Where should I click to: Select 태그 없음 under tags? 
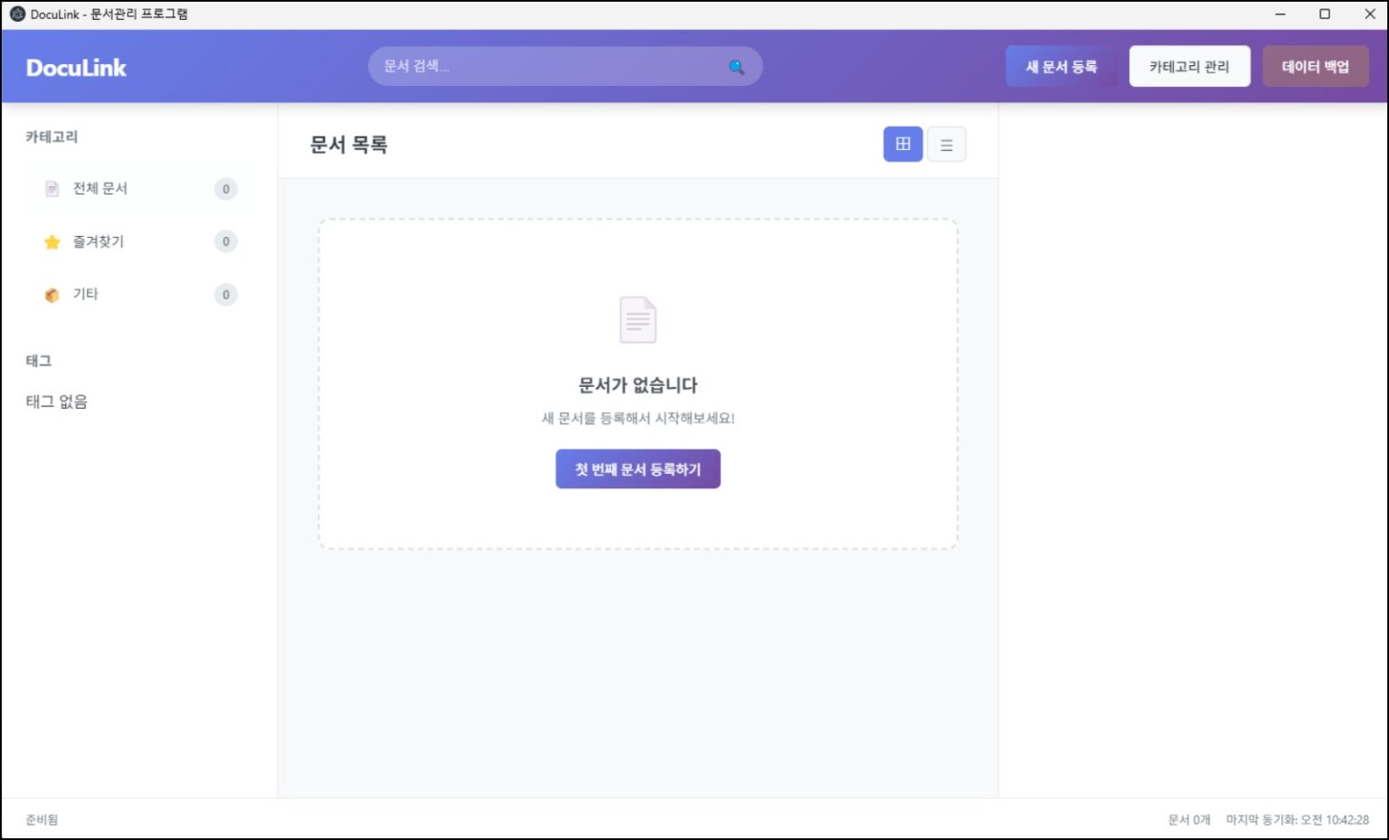[56, 401]
